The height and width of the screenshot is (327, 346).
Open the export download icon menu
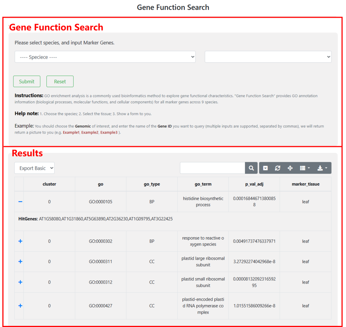click(322, 168)
